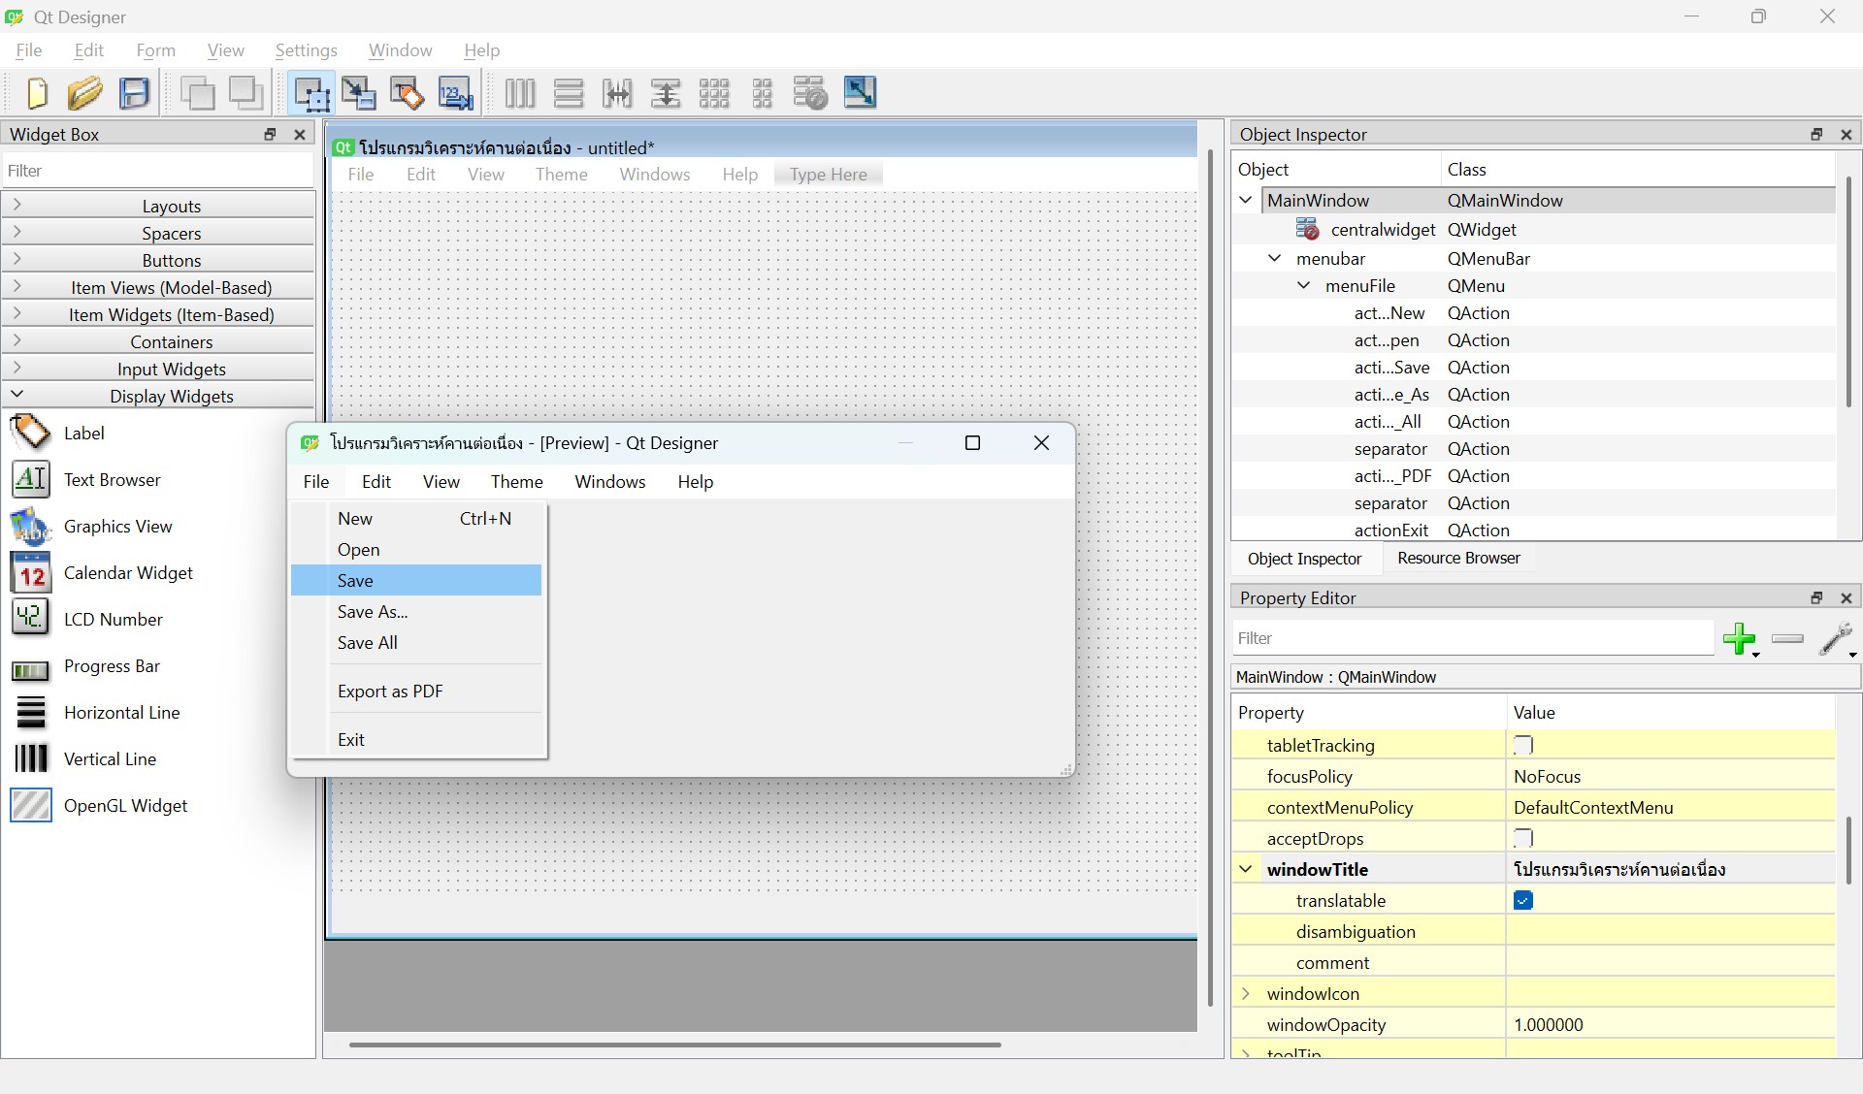Click the form area horizontal scrollbar
Image resolution: width=1863 pixels, height=1094 pixels.
(674, 1045)
